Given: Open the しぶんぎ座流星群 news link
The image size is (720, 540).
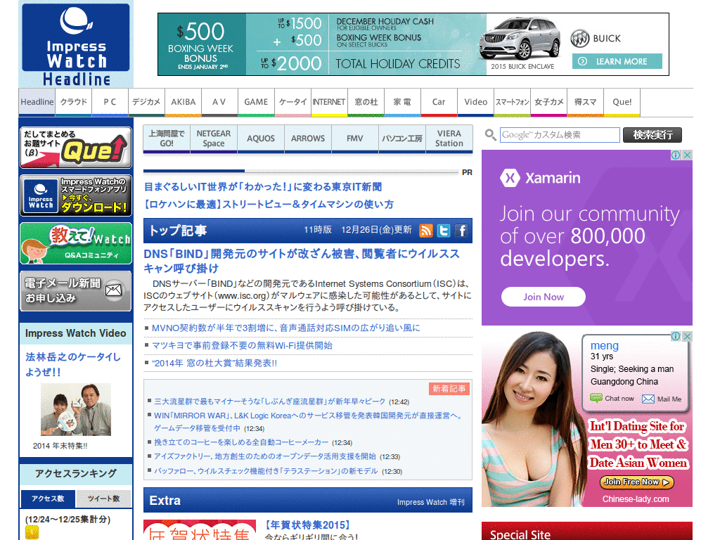Looking at the screenshot, I should [x=269, y=401].
